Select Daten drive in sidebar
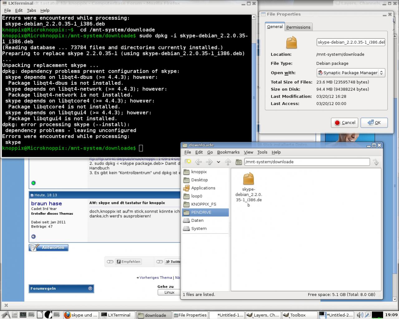Viewport: 399px width, 319px height. (205, 220)
